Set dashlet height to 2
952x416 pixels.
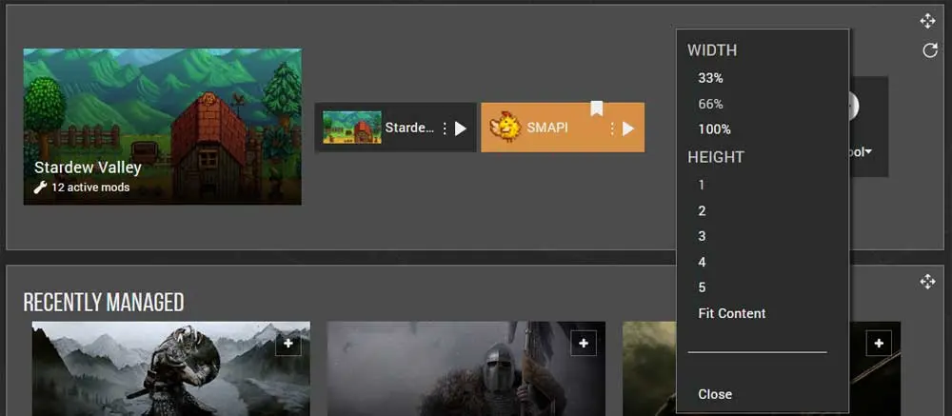702,211
